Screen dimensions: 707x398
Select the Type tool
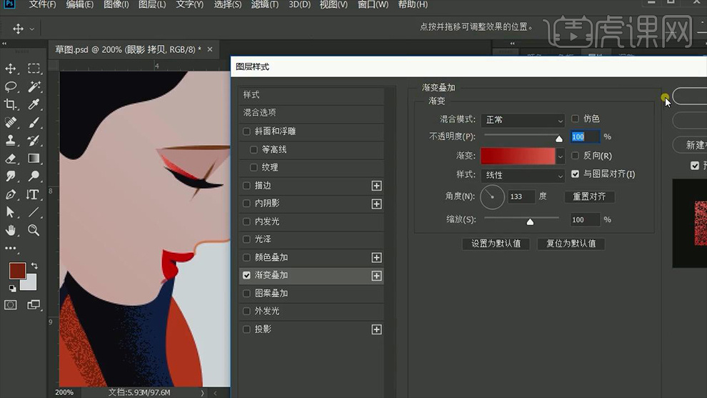tap(32, 194)
